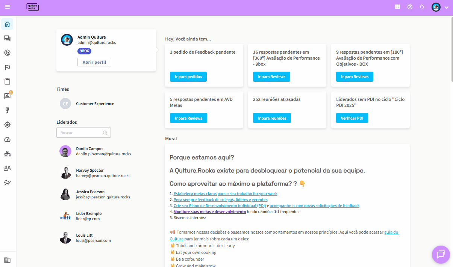Viewport: 453px width, 267px height.
Task: Click the Qulture Rocks logo
Action: click(x=33, y=7)
